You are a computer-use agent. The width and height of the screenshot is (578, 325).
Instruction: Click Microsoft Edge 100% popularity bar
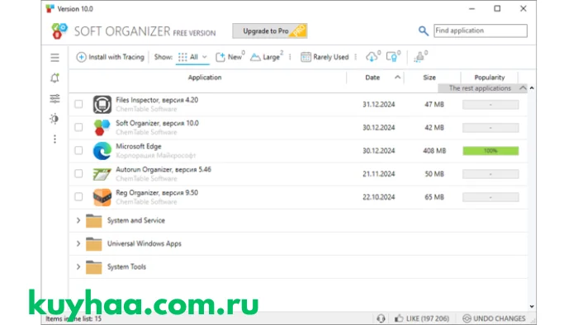[490, 150]
